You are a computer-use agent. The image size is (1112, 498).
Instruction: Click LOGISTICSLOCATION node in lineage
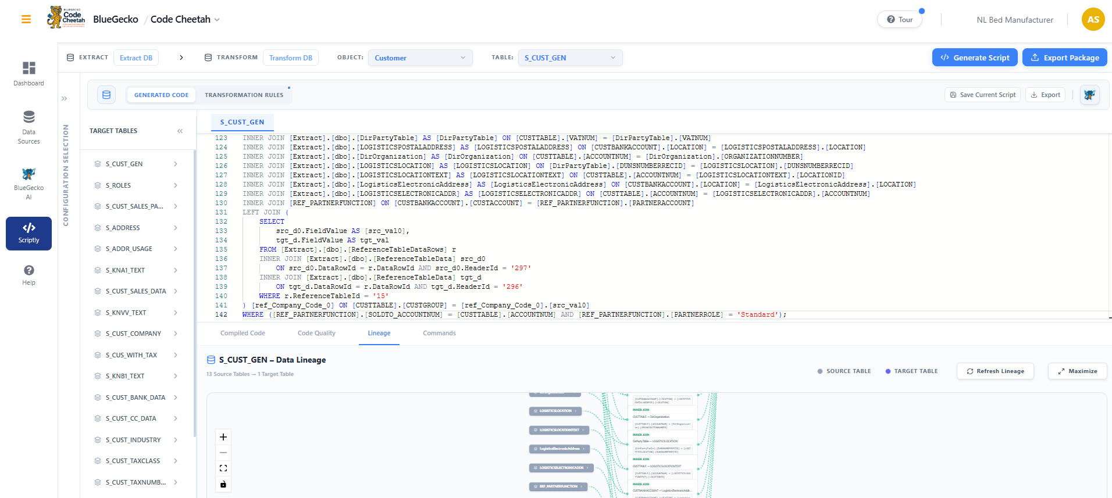(555, 411)
